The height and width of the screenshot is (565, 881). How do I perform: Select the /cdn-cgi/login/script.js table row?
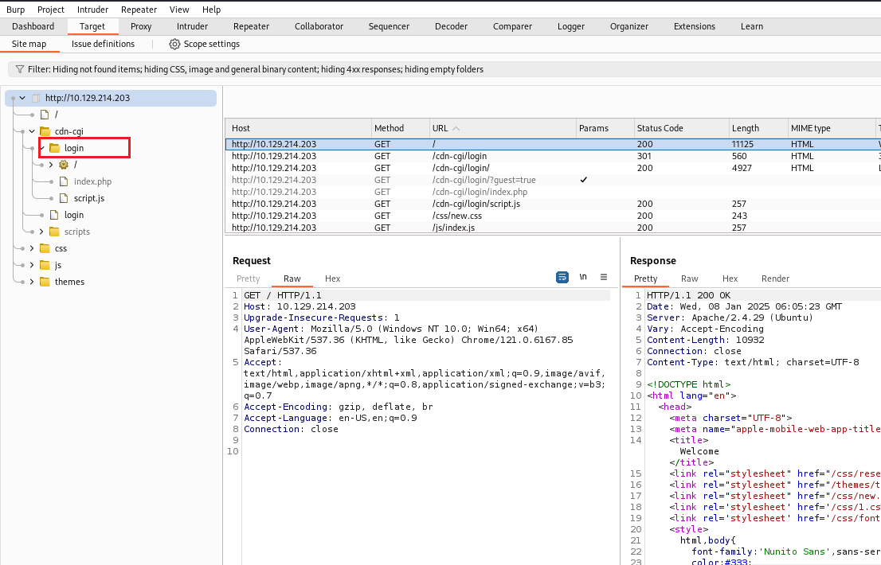(553, 204)
